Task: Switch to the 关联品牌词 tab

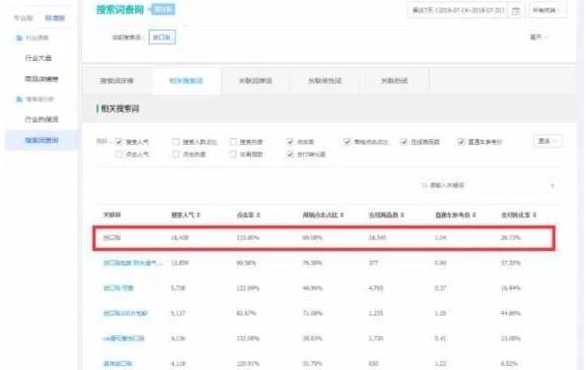Action: point(256,81)
